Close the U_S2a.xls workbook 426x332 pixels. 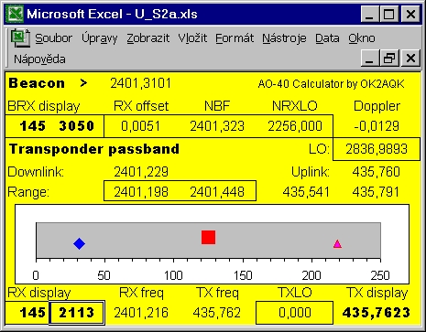pos(410,59)
